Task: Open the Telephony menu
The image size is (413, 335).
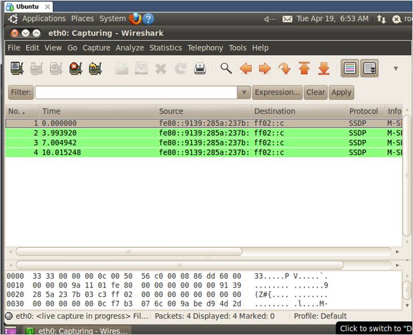Action: tap(205, 48)
